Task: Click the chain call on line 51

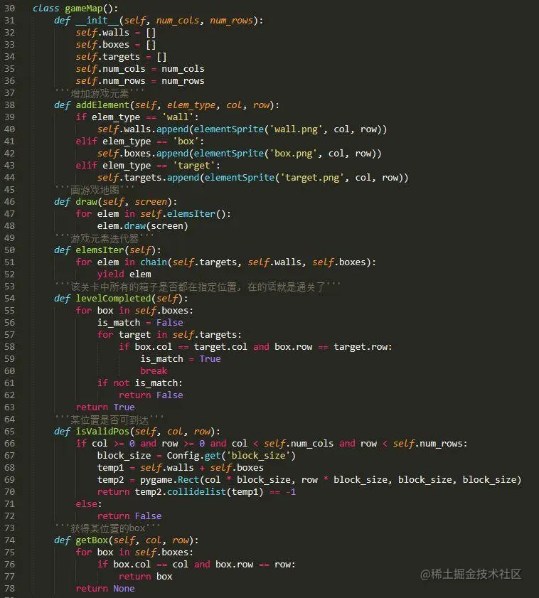Action: coord(154,262)
